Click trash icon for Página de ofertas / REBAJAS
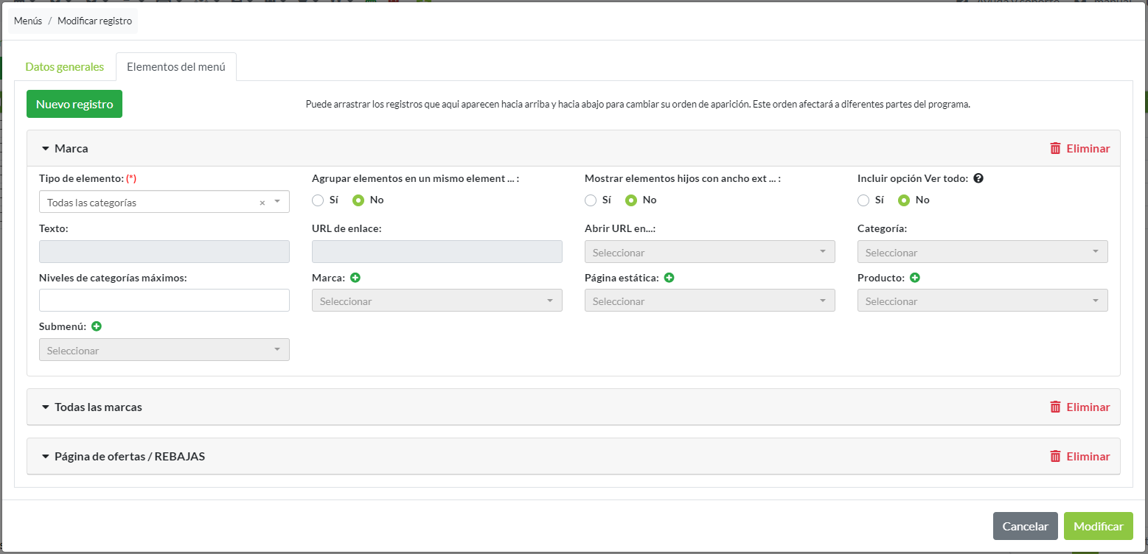This screenshot has width=1148, height=554. coord(1055,456)
